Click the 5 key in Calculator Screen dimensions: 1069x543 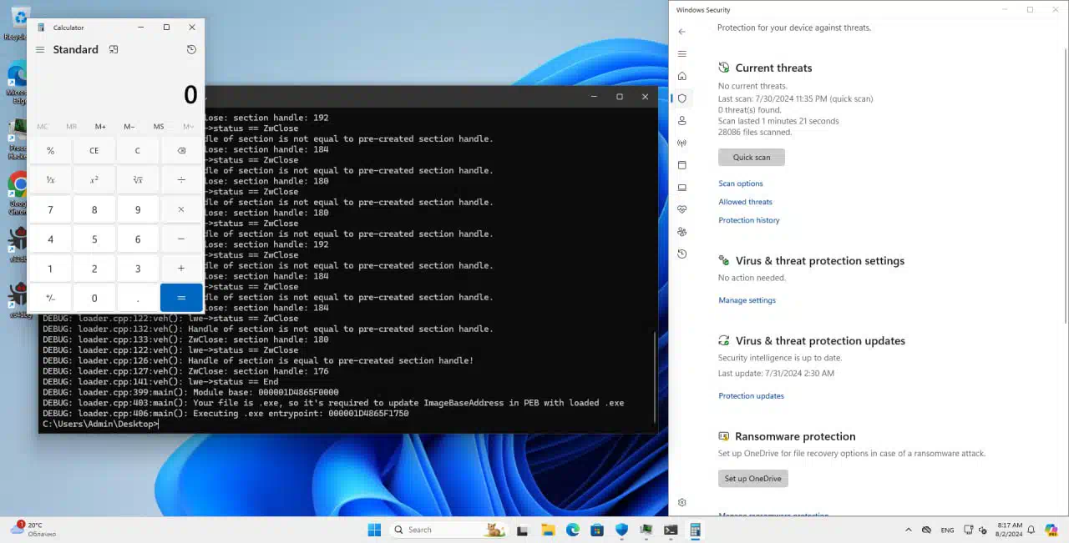click(94, 239)
